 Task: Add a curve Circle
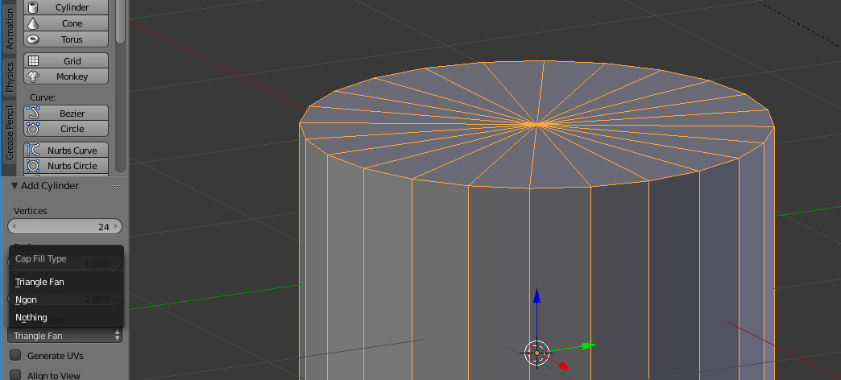[x=66, y=129]
